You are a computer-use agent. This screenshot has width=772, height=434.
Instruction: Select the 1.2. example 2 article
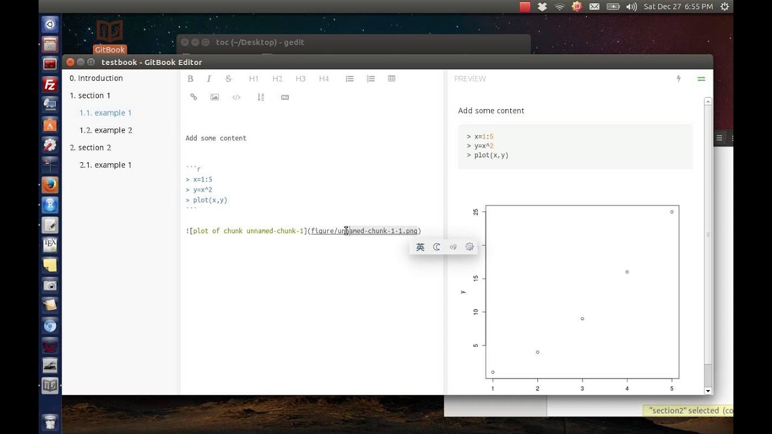[x=106, y=130]
